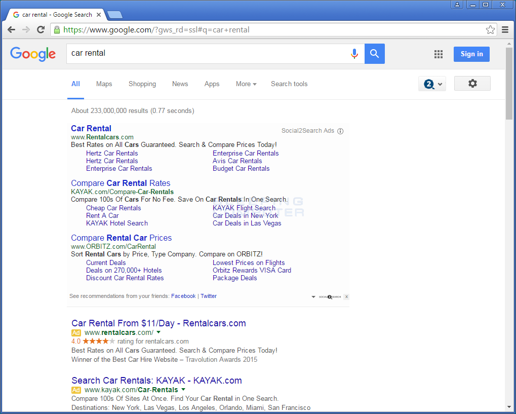516x414 pixels.
Task: Click the Google logo
Action: point(33,54)
